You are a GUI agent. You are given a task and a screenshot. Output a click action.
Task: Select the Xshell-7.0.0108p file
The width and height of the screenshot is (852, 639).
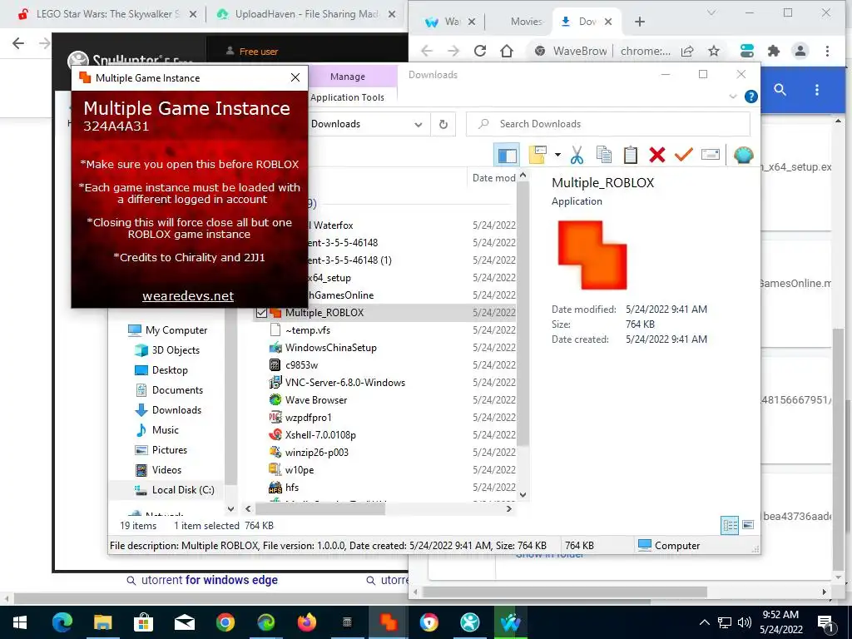pos(320,434)
